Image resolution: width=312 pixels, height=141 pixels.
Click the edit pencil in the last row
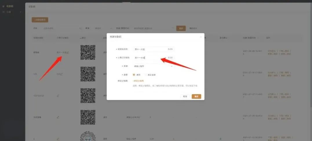point(58,139)
